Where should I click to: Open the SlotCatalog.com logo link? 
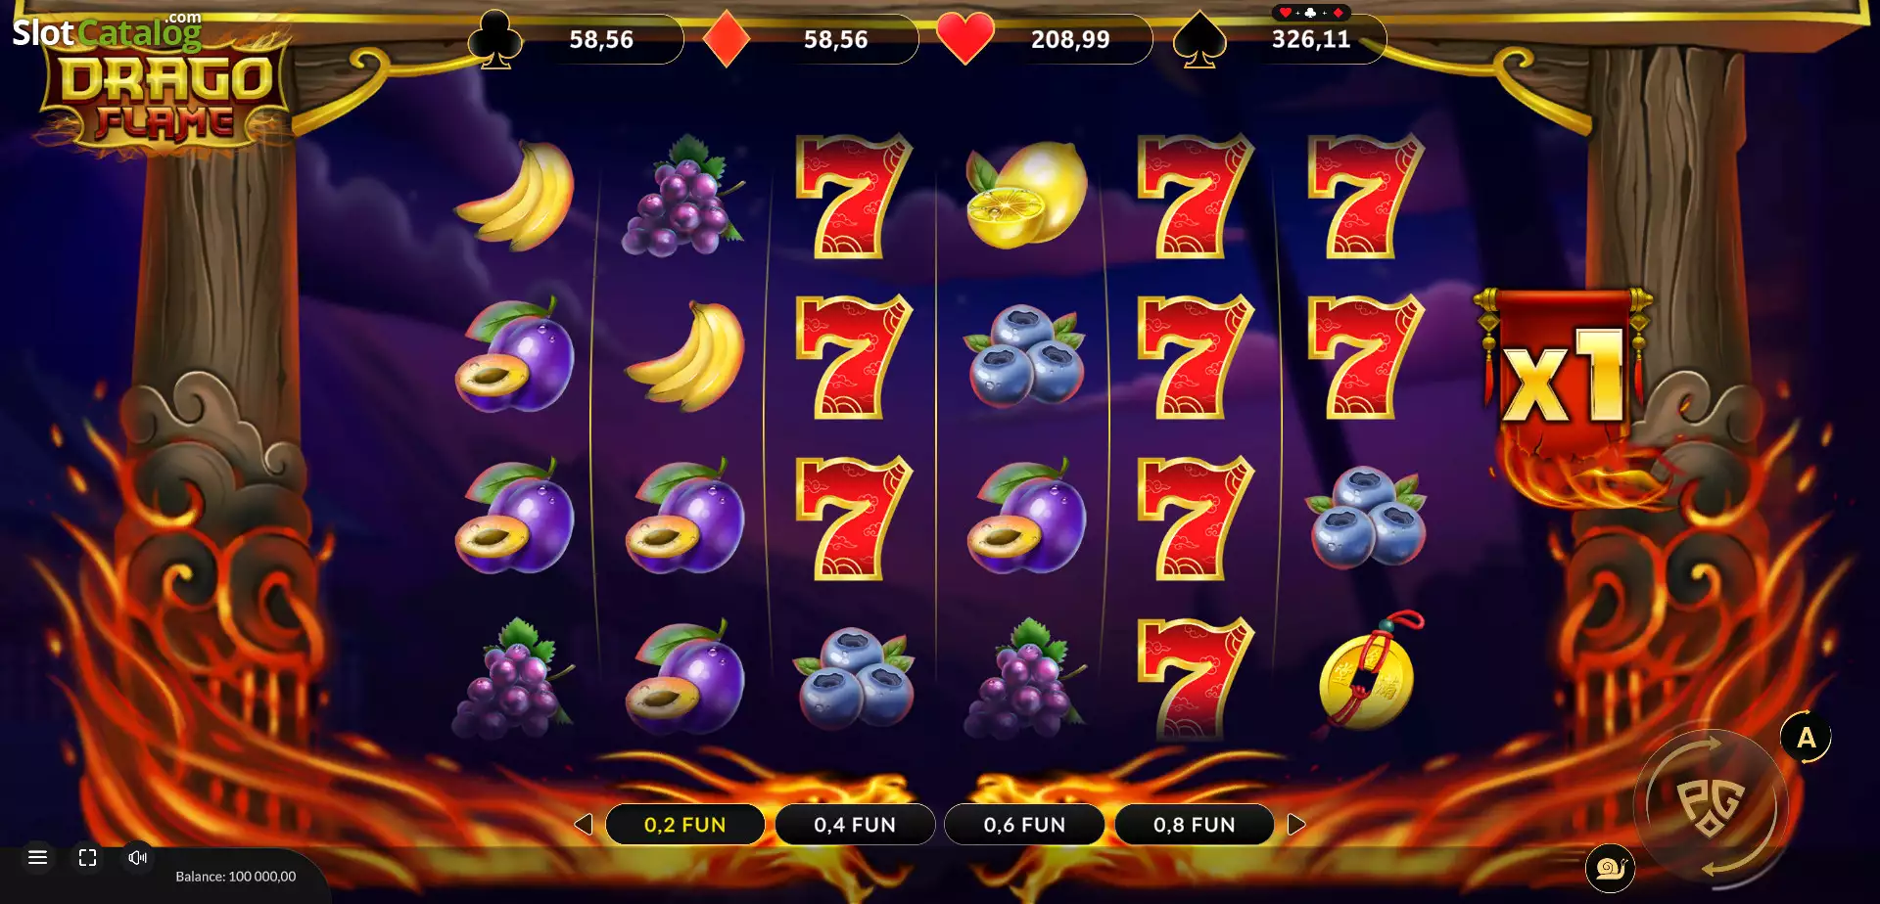(x=107, y=31)
